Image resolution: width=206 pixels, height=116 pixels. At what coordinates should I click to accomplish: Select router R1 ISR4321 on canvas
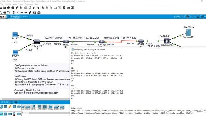(66, 42)
